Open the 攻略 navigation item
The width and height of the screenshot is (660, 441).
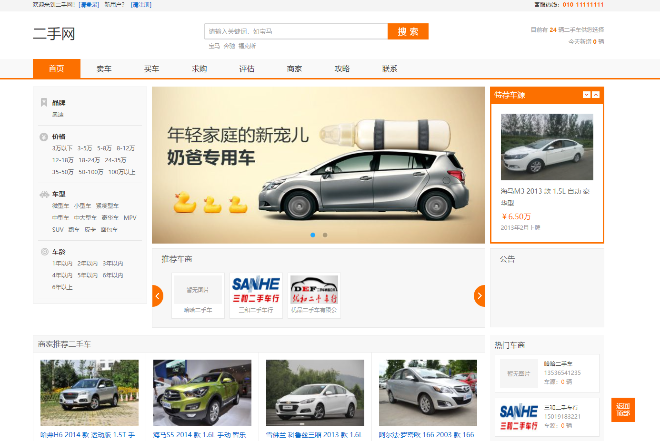pos(341,69)
